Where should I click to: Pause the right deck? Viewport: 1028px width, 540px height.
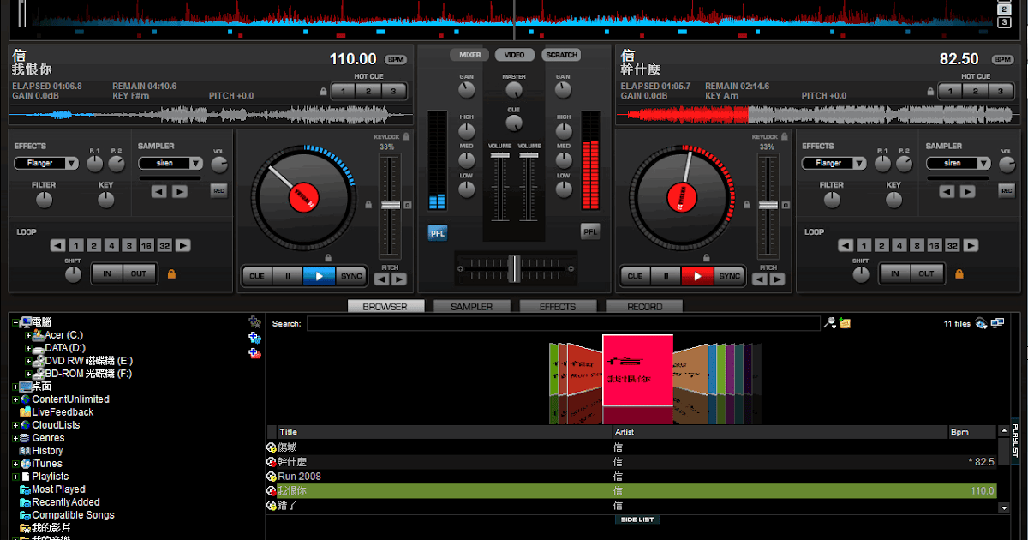coord(665,276)
